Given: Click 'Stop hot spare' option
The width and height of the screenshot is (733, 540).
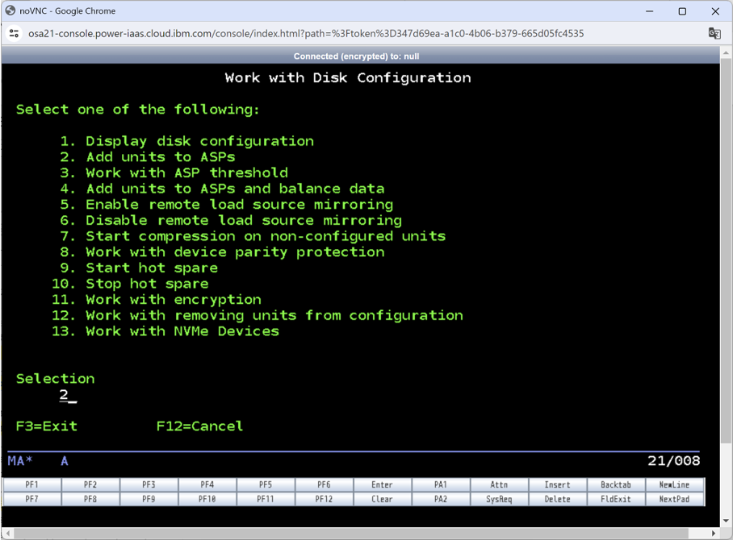Looking at the screenshot, I should (147, 284).
